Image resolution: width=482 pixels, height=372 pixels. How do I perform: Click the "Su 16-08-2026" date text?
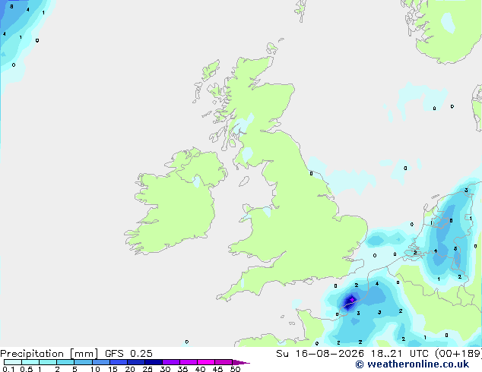pyautogui.click(x=320, y=354)
